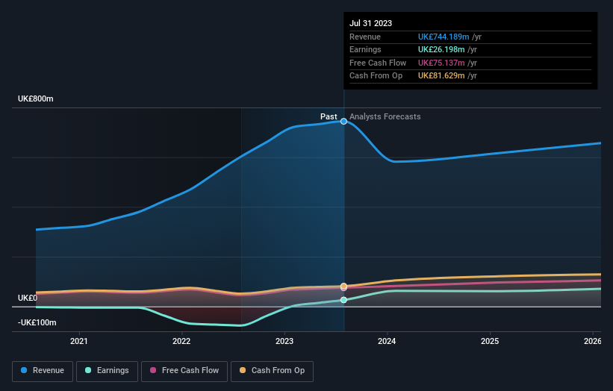Click the 'Past' chart label
613x391 pixels.
329,116
